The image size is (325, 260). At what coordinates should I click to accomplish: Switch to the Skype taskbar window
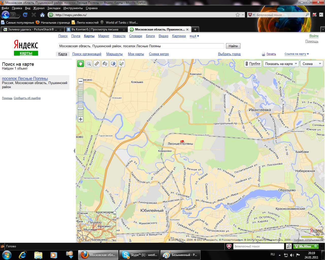point(139,255)
